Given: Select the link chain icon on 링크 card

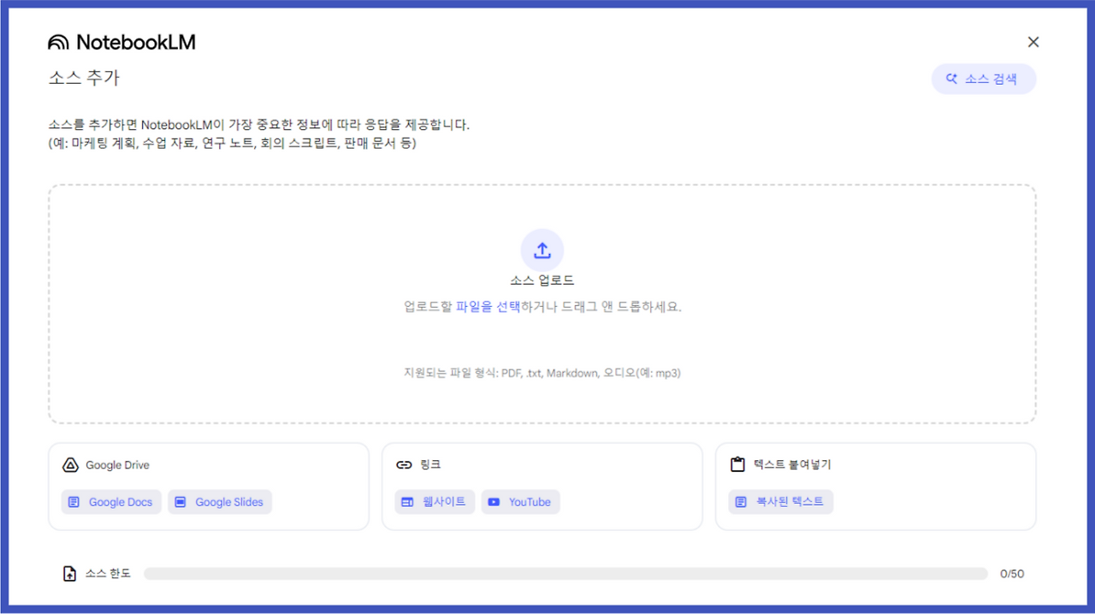Looking at the screenshot, I should point(402,464).
